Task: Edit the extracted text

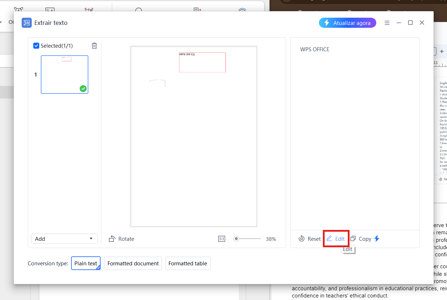Action: tap(336, 239)
